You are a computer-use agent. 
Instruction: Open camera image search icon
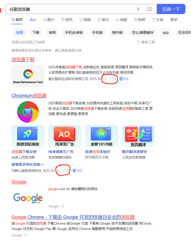(149, 9)
